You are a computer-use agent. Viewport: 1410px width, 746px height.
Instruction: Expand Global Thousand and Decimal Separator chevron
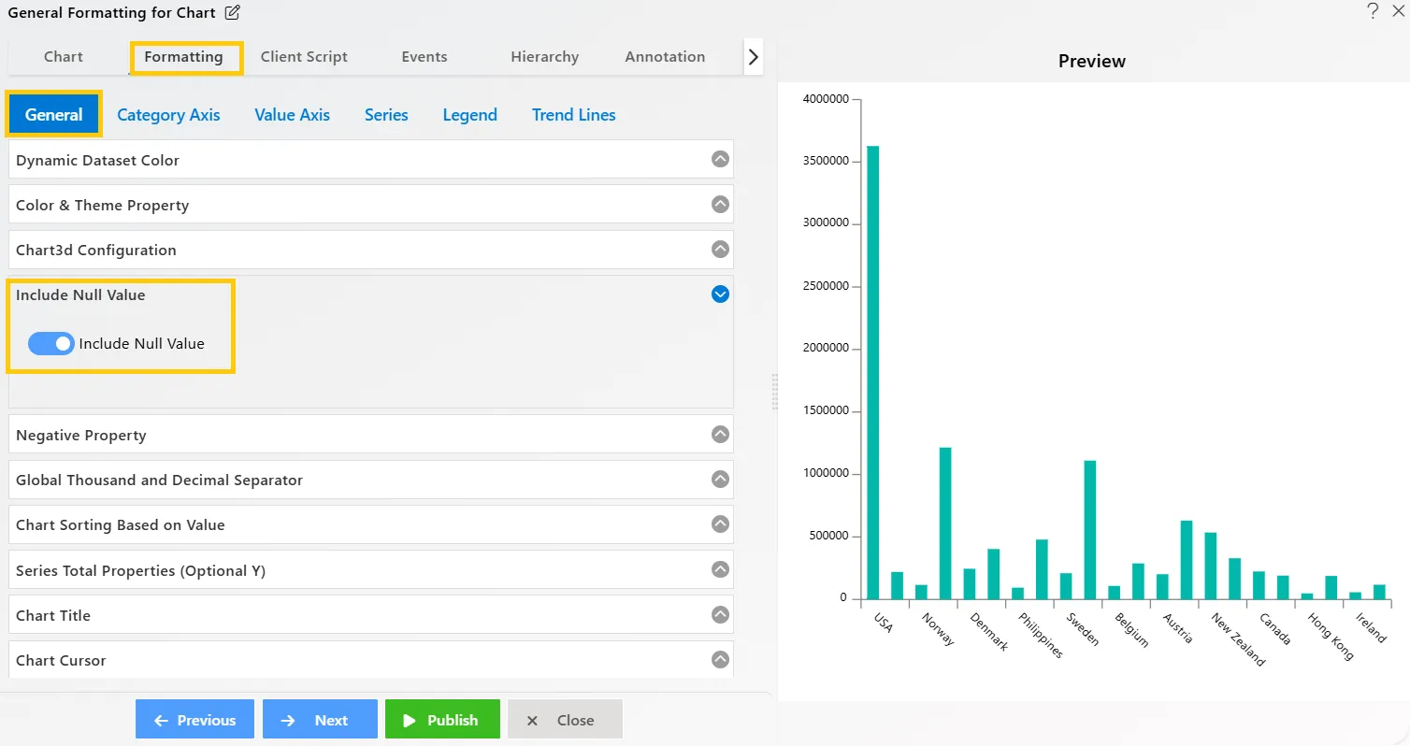click(720, 479)
